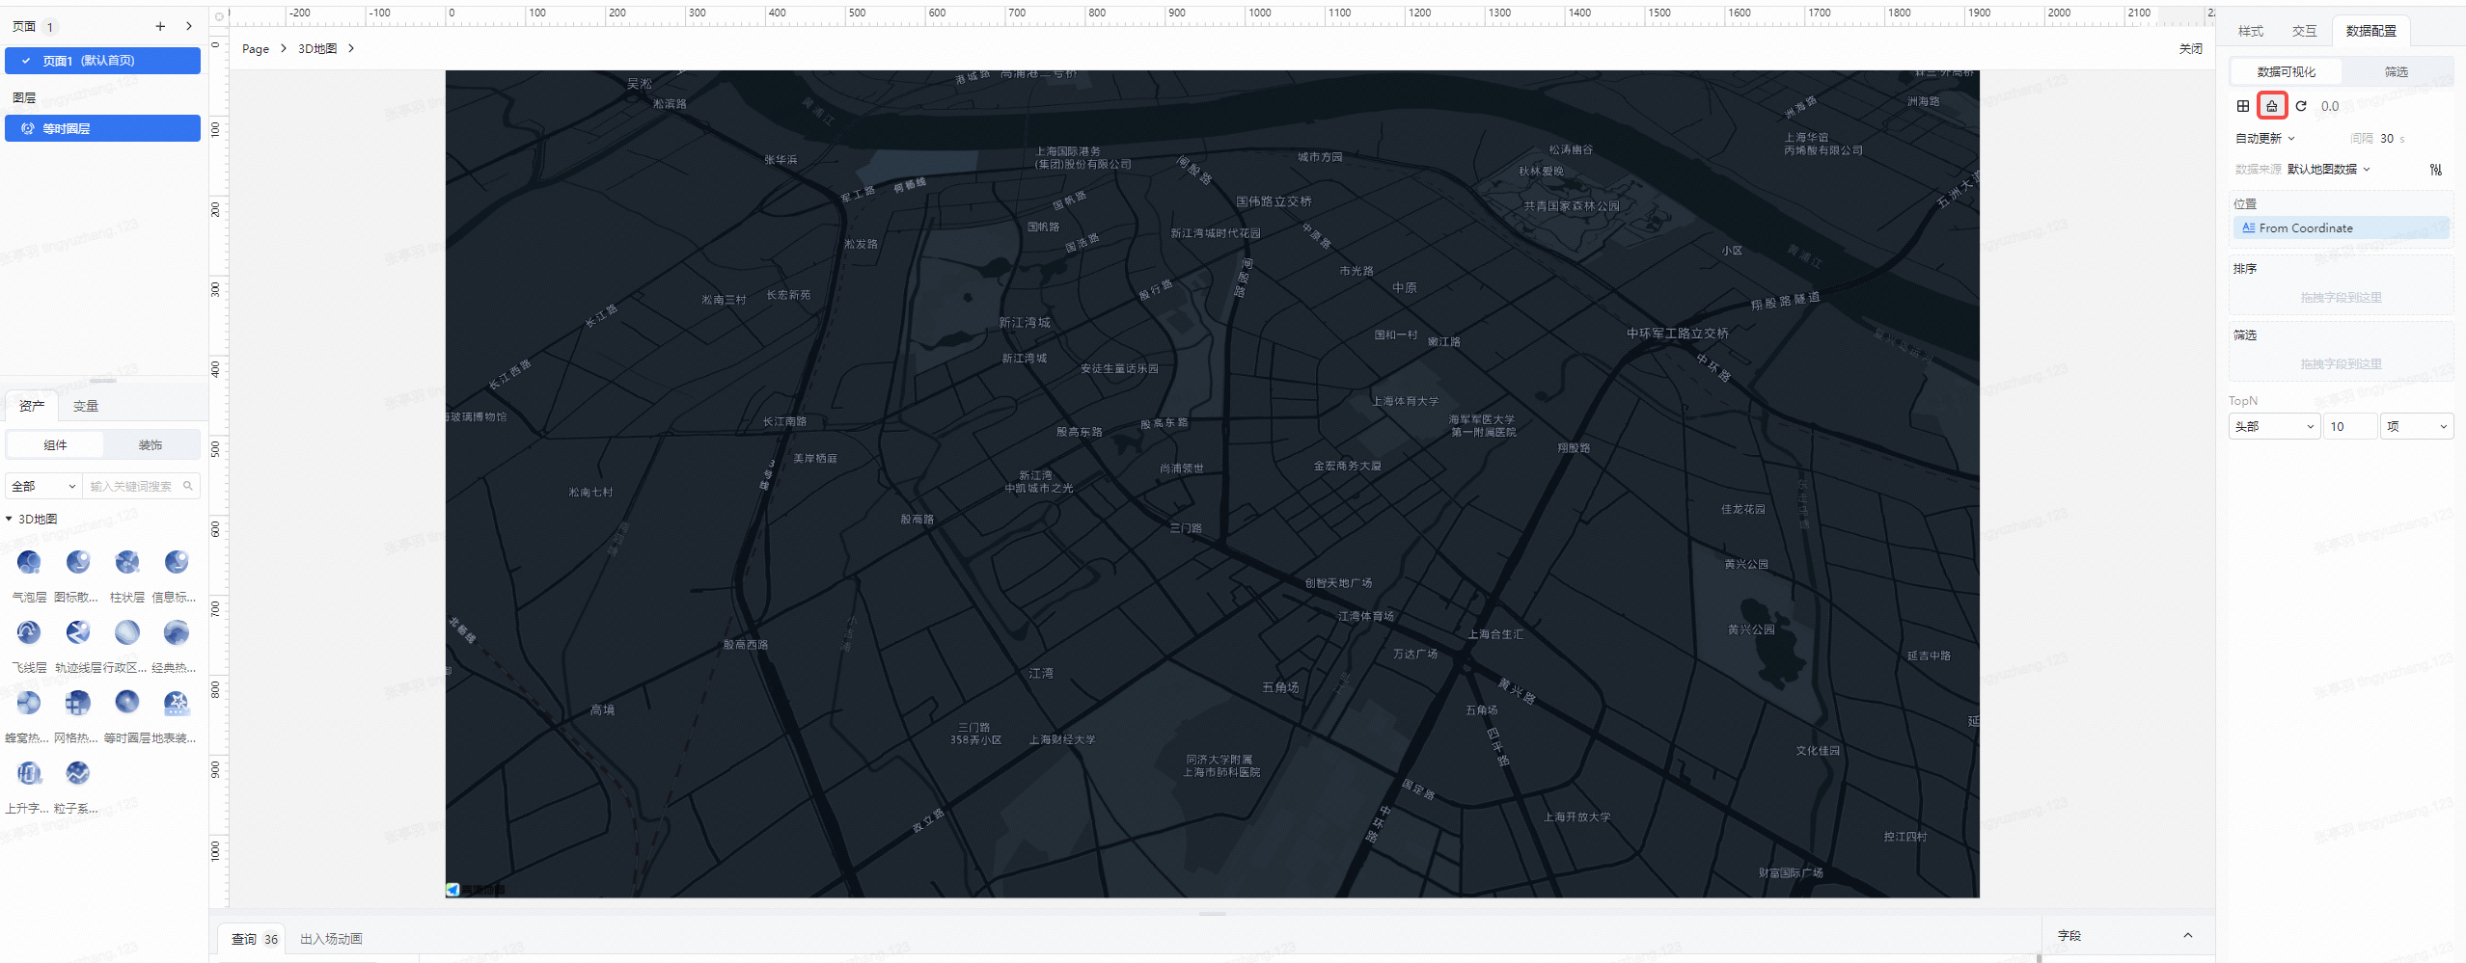Select 页面1 (默认首页) page entry
The image size is (2466, 963).
(x=103, y=61)
